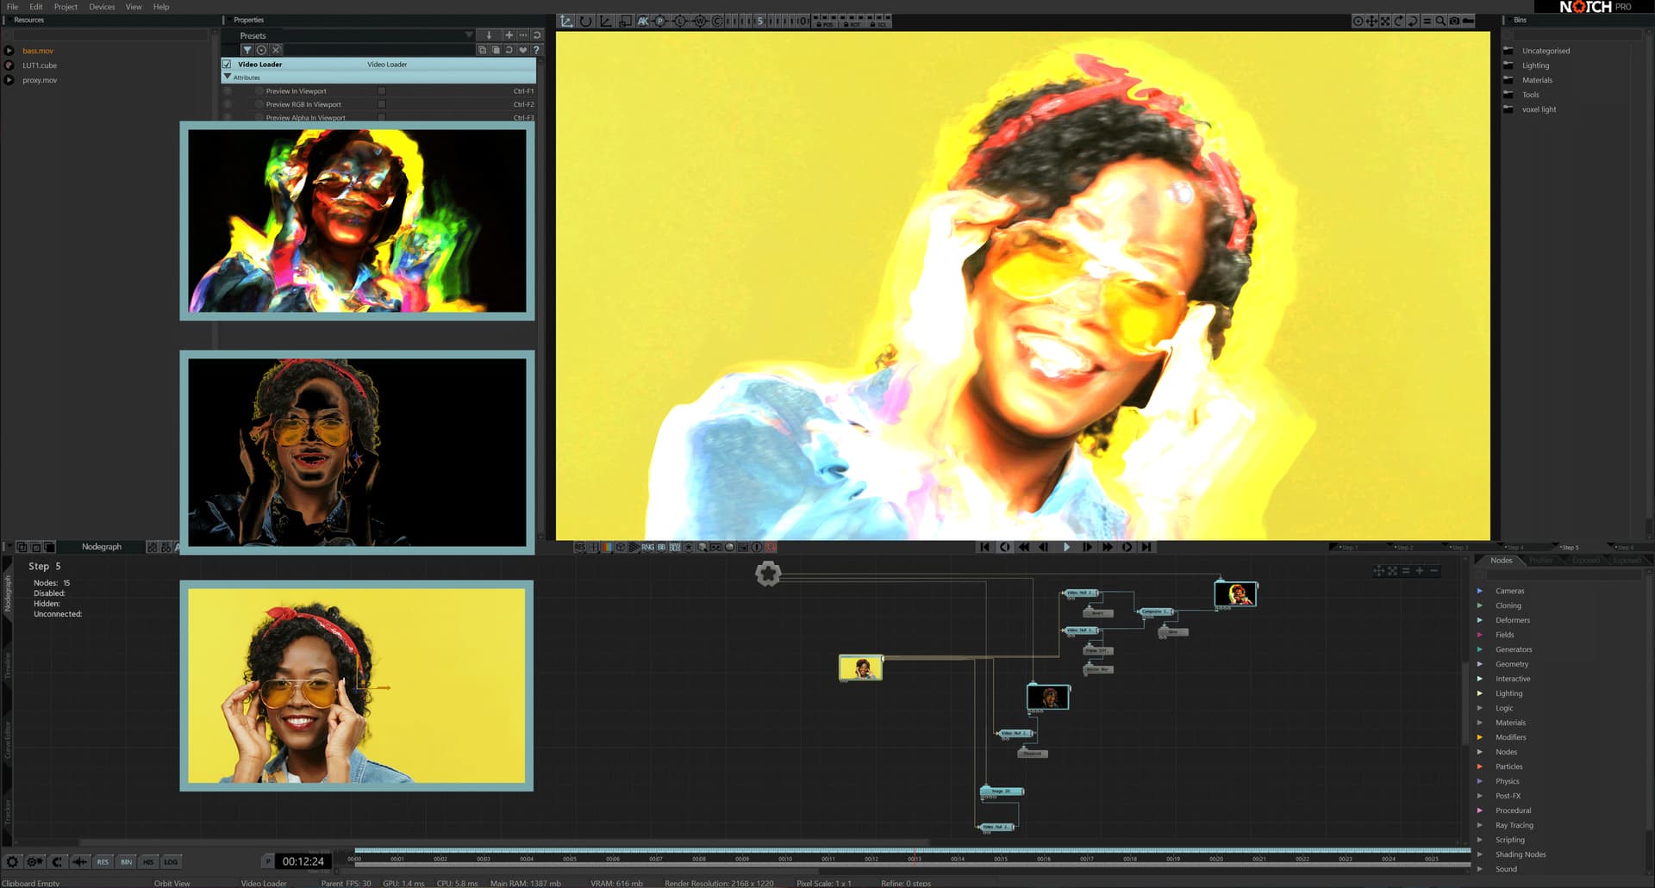Click the nodegraph zoom plus icon

[x=1420, y=570]
